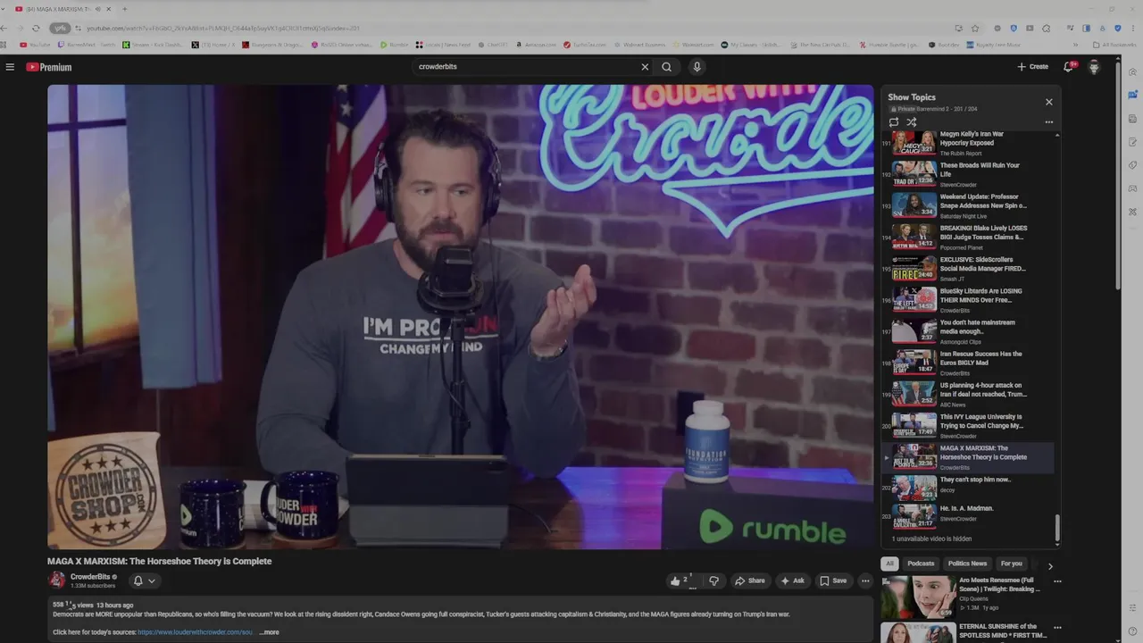Toggle loop playlist in Show Topics

894,122
